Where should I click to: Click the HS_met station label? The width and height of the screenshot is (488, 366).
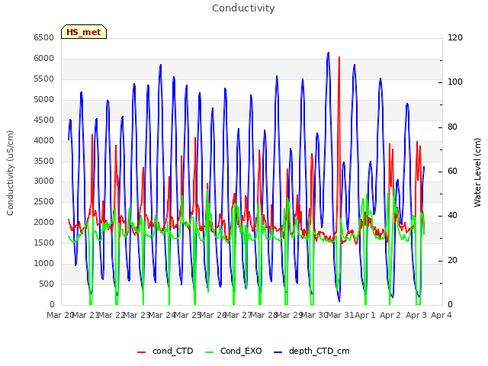tap(84, 32)
